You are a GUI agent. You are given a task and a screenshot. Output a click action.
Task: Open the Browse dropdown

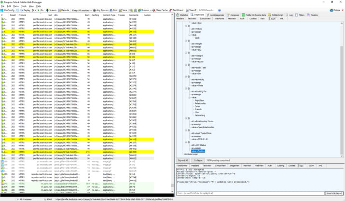[144, 10]
